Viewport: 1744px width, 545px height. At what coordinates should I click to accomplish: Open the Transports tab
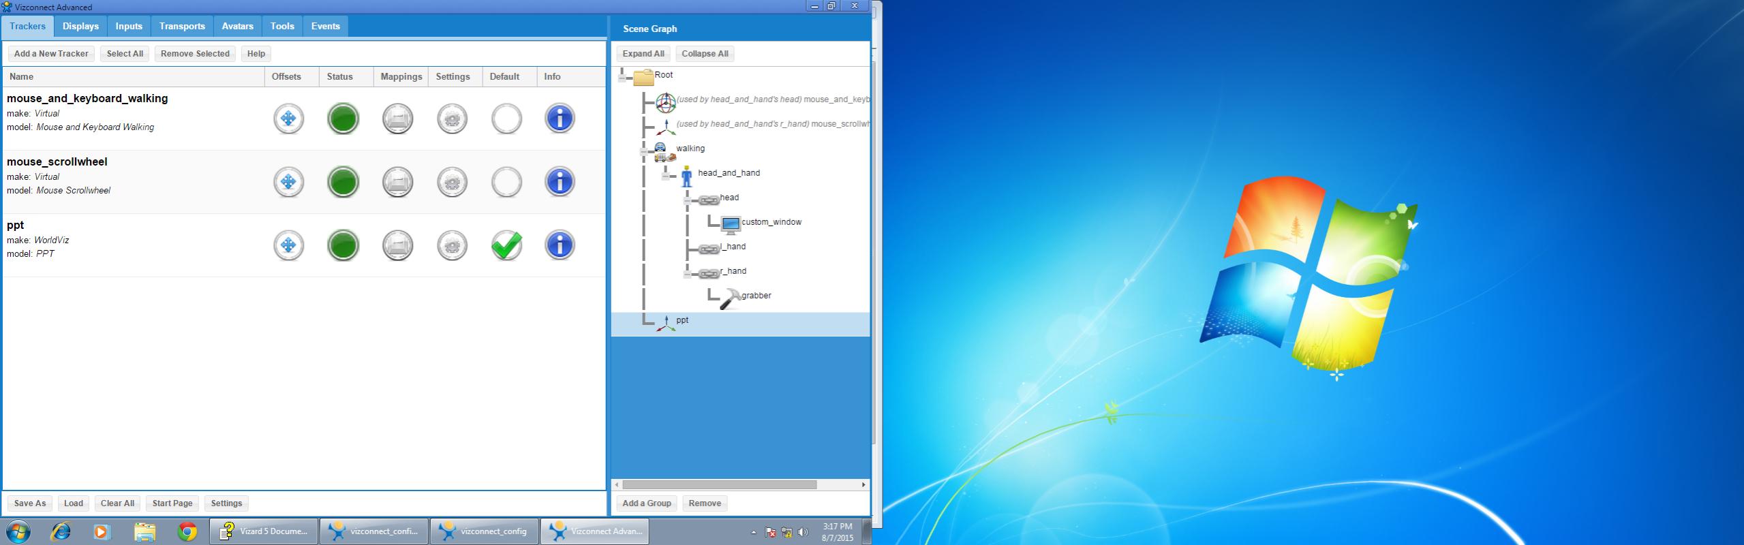(182, 26)
